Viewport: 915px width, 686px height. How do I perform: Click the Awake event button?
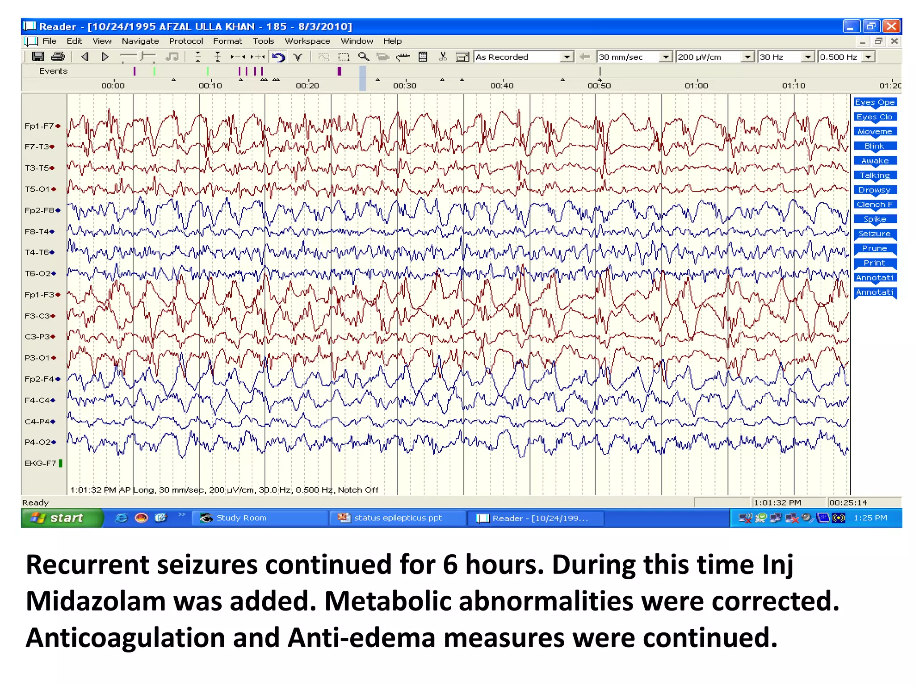point(875,161)
